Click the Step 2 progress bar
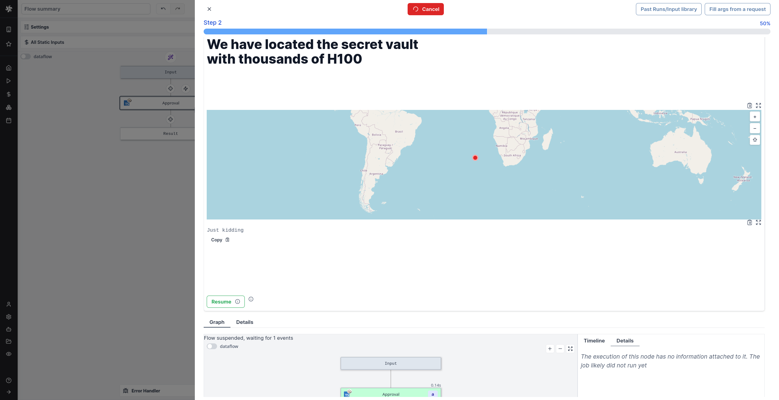This screenshot has height=400, width=779. click(x=486, y=32)
